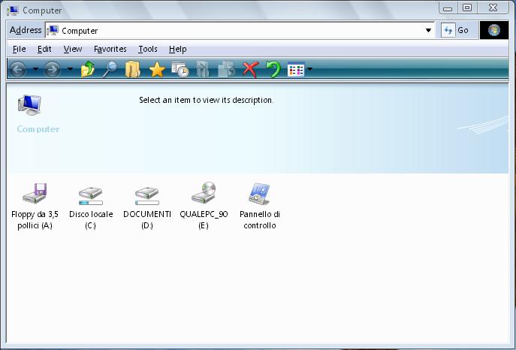Click the green Undo arrow icon
Image resolution: width=516 pixels, height=350 pixels.
273,69
